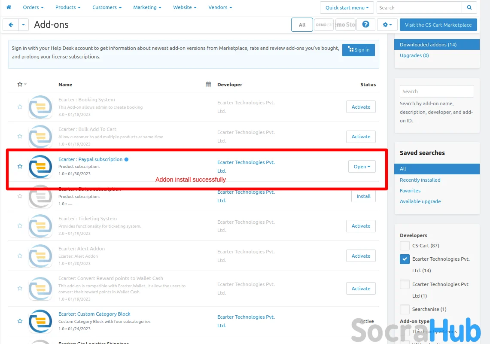Open Favorites saved search

(410, 191)
